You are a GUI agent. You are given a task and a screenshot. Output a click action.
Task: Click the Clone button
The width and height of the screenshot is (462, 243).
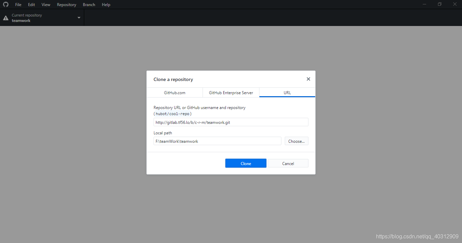pyautogui.click(x=246, y=163)
